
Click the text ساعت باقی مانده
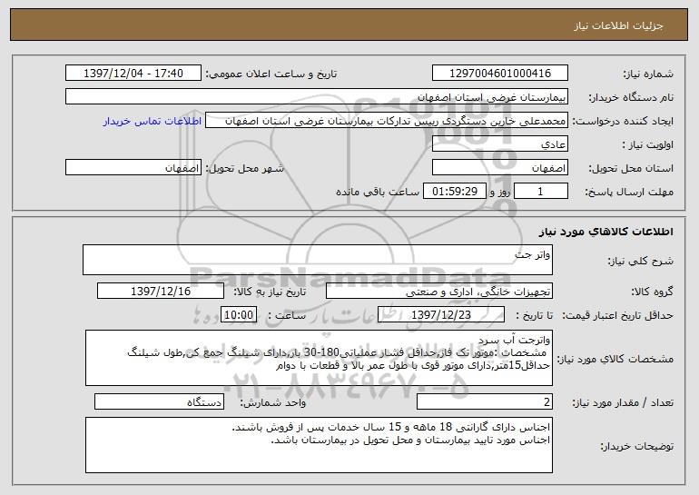click(377, 192)
